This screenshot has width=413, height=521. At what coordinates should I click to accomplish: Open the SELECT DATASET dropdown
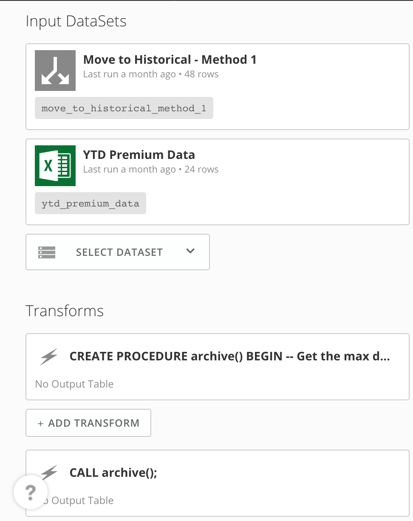click(119, 252)
